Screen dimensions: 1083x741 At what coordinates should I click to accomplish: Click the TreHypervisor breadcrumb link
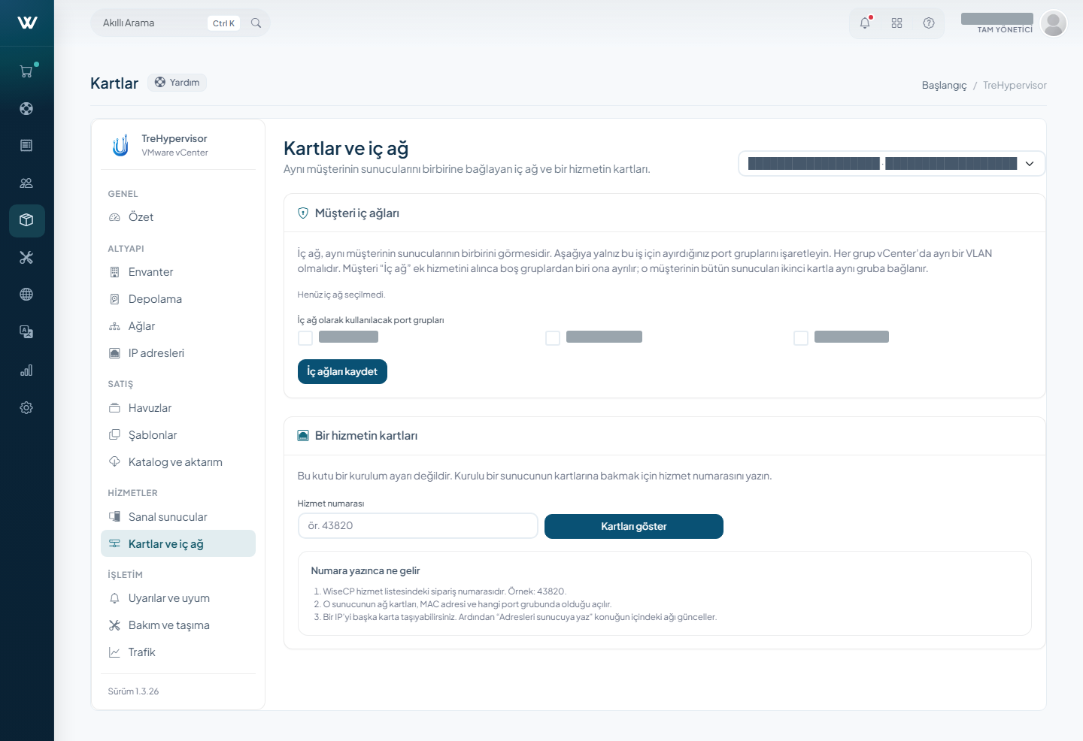point(1015,85)
